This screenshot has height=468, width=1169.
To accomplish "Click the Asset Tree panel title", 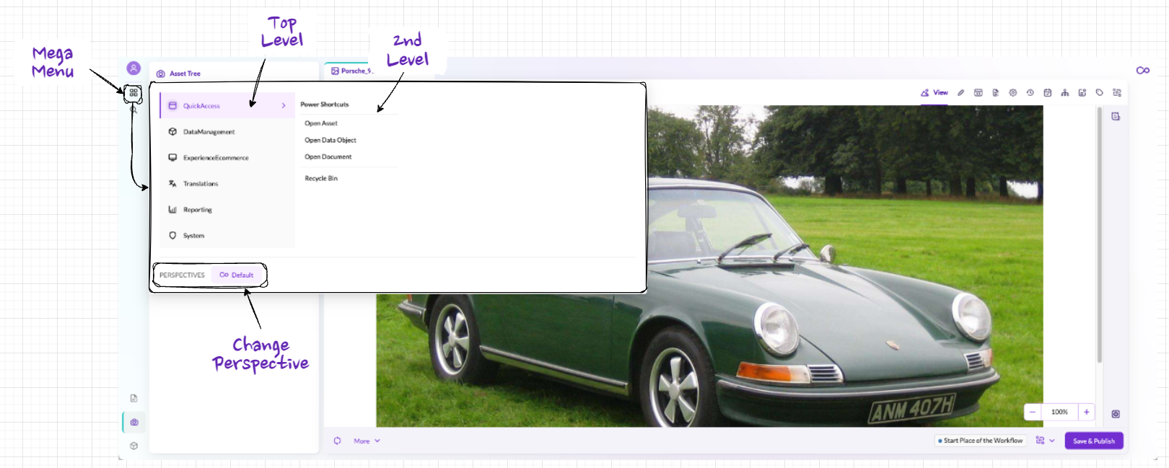I will 185,74.
